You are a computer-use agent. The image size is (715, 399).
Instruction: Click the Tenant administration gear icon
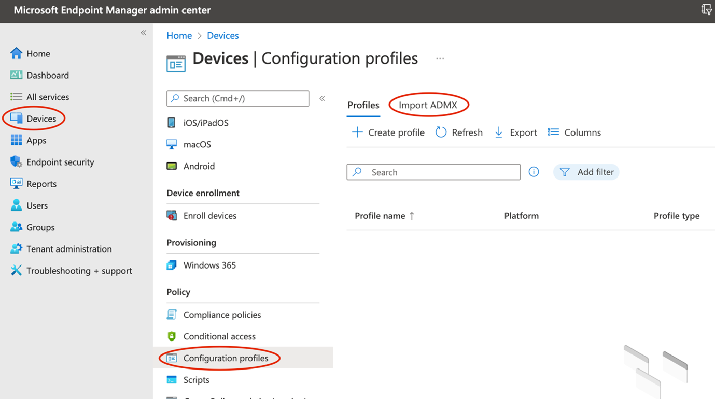pos(16,249)
